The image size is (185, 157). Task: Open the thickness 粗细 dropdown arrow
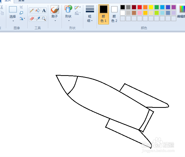pos(92,21)
